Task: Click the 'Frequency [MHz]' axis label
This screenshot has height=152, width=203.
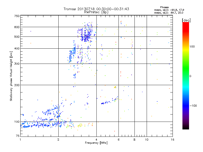Action: click(96, 143)
